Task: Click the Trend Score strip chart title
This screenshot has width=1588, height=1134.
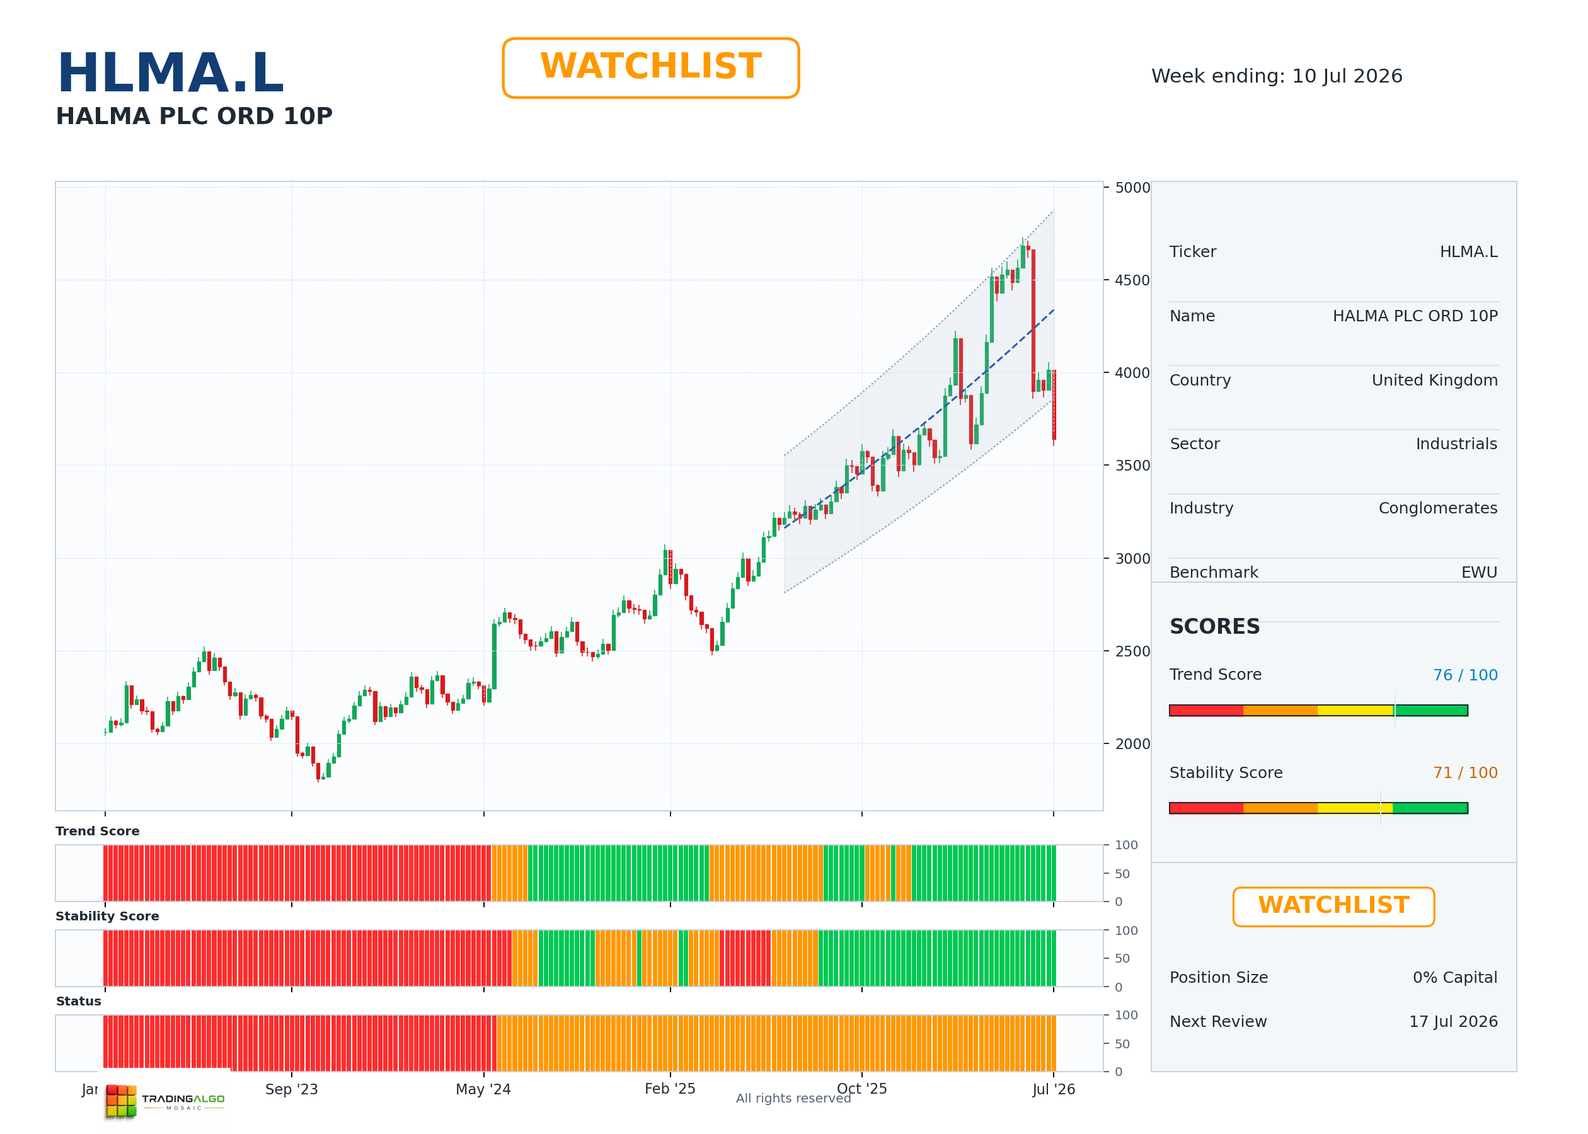Action: pos(98,831)
